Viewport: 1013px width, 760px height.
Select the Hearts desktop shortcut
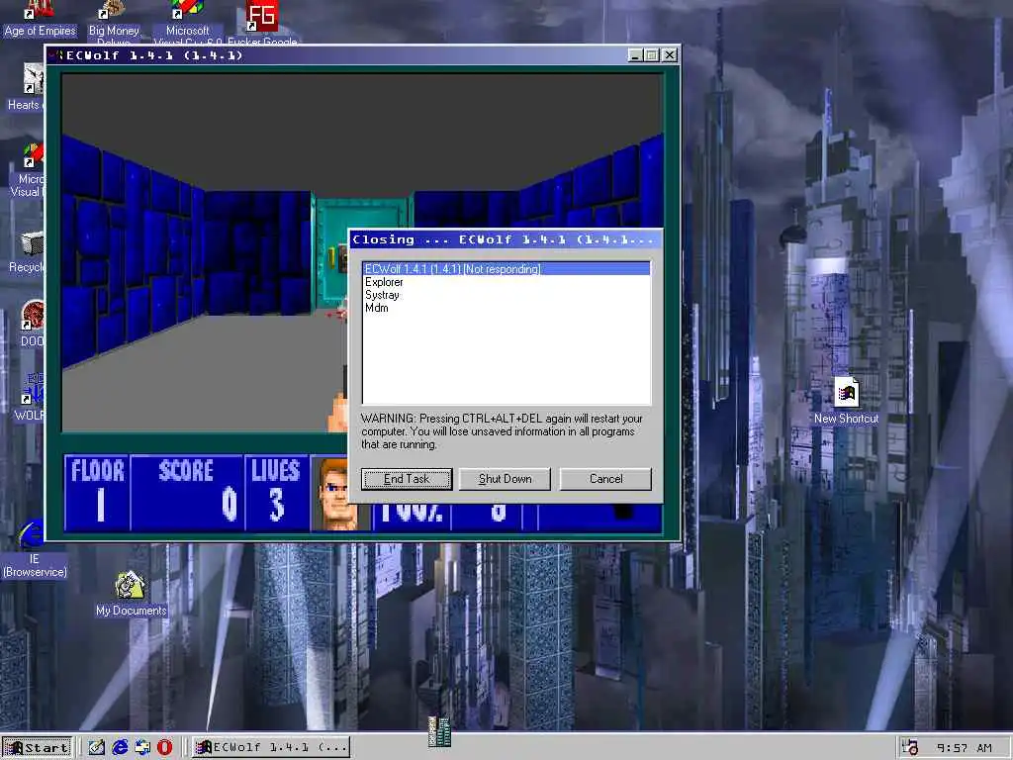tap(26, 87)
